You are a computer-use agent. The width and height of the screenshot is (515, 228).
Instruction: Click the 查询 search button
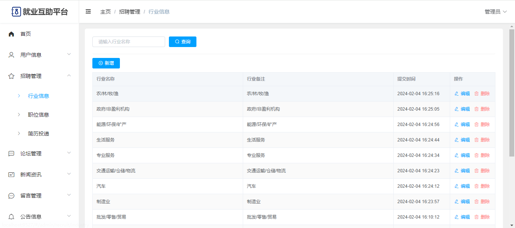[x=182, y=42]
